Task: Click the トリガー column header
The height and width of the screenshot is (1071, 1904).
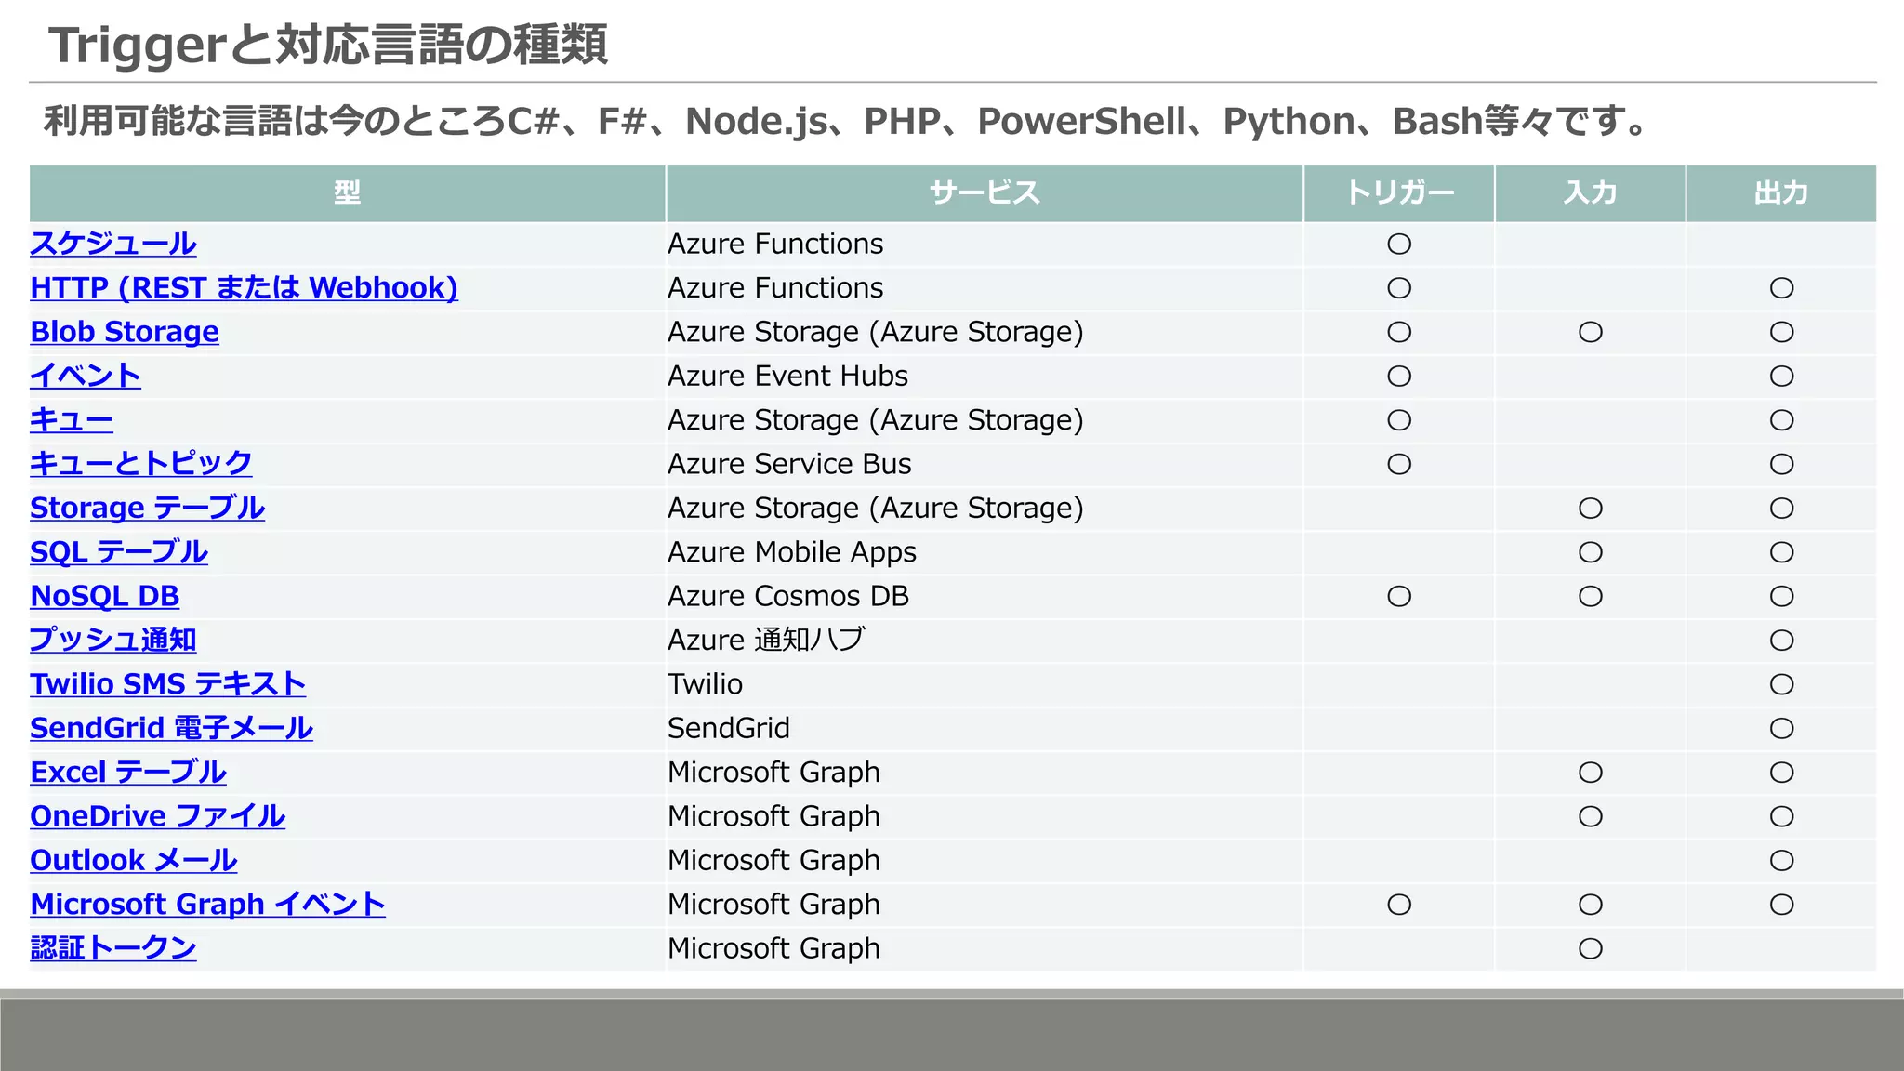Action: 1399,193
